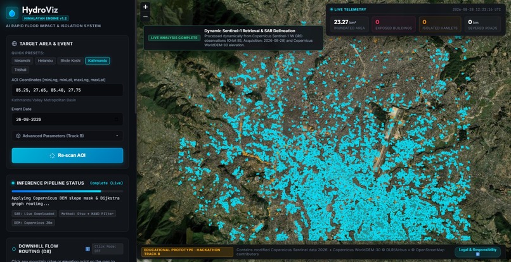Click the Isolated Hamlets telemetry card

pyautogui.click(x=440, y=25)
